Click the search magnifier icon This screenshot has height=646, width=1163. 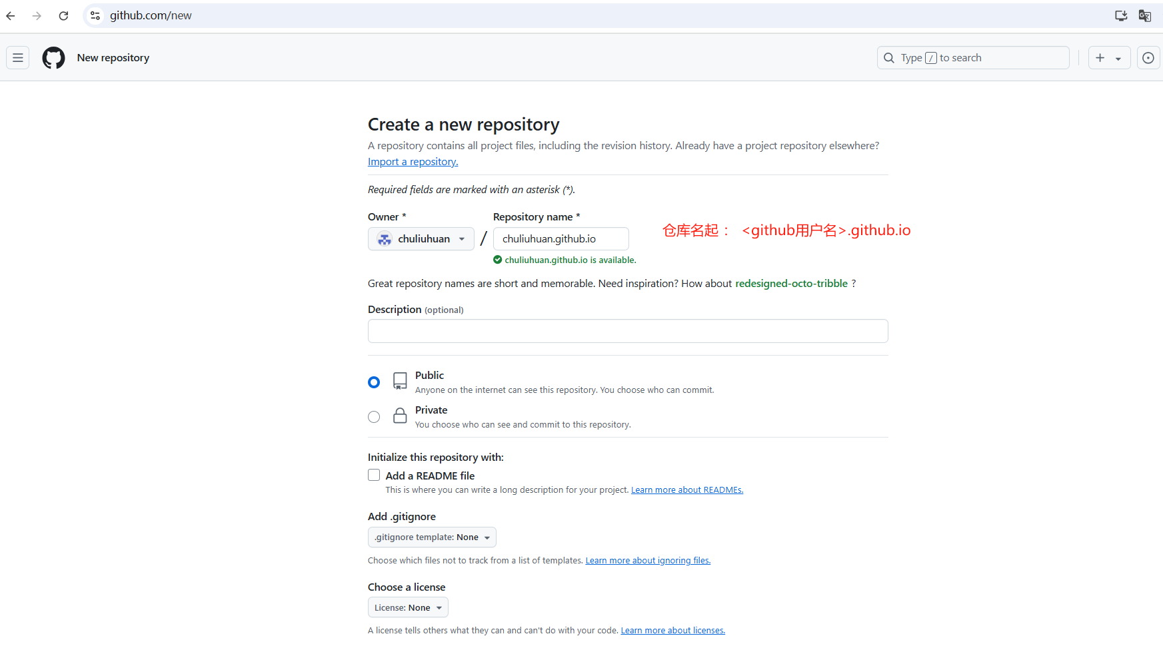coord(889,58)
